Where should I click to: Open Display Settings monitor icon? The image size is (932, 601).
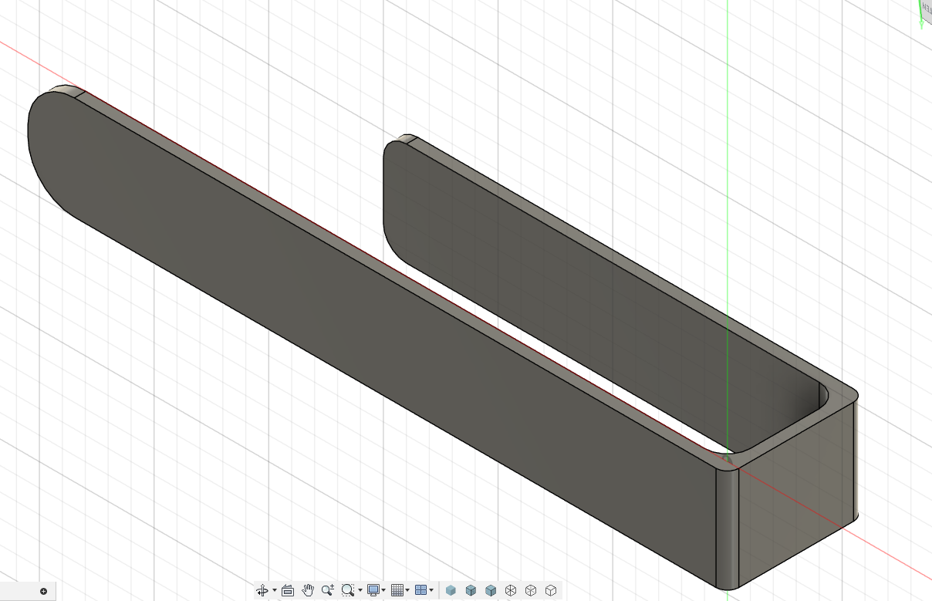click(373, 590)
